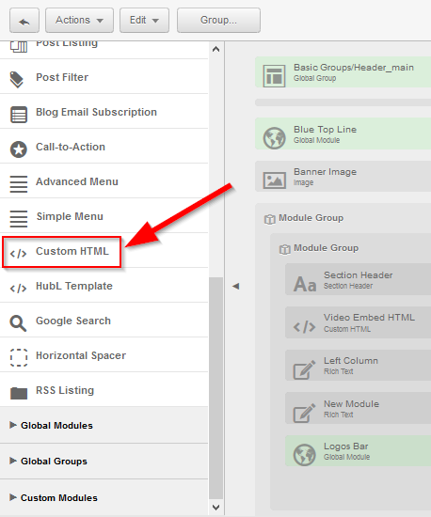Click the Google Search magnifier icon
The image size is (431, 517).
point(18,323)
